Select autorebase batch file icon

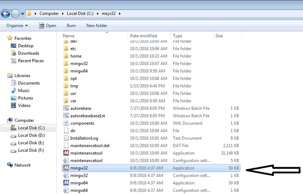click(x=66, y=108)
